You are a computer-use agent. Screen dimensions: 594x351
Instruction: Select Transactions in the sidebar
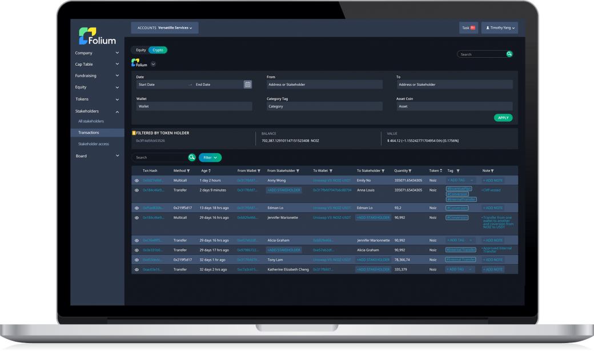coord(89,133)
